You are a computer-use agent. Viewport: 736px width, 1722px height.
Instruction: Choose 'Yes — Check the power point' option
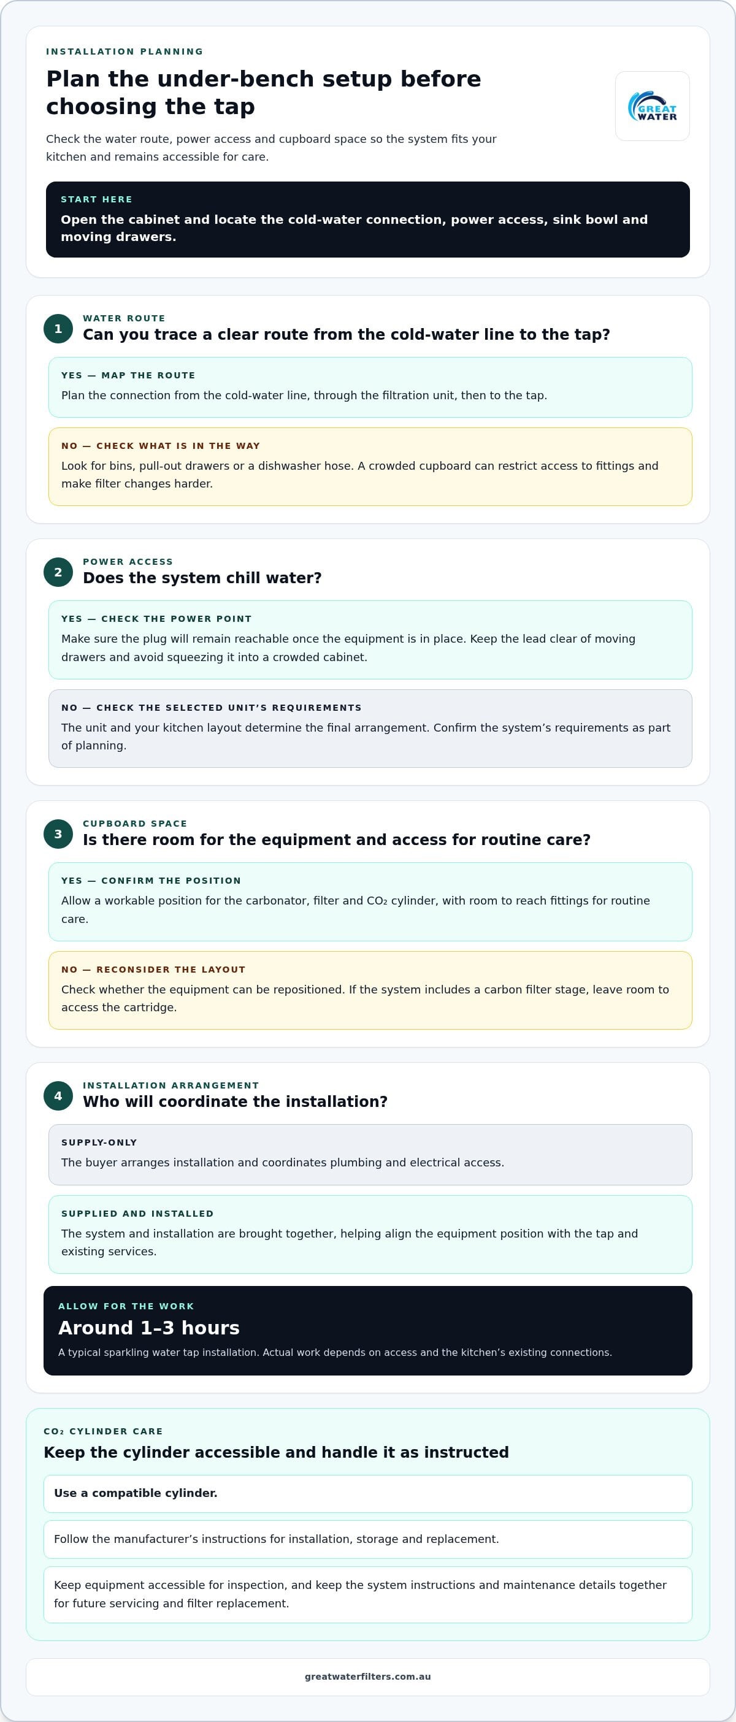(370, 640)
